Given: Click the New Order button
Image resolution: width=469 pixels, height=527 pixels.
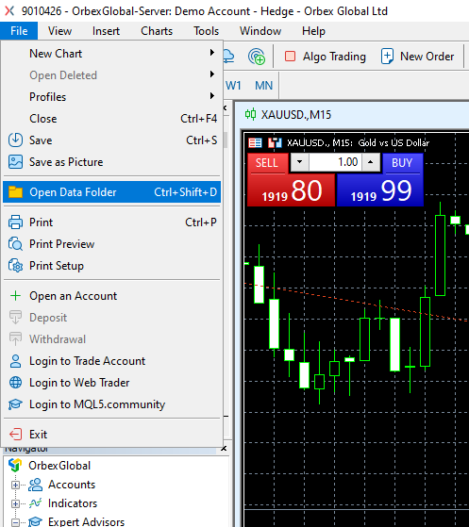Looking at the screenshot, I should pyautogui.click(x=417, y=57).
